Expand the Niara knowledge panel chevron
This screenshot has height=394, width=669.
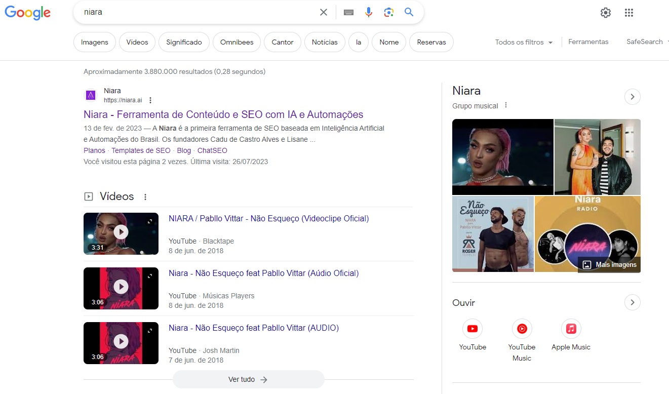coord(632,96)
